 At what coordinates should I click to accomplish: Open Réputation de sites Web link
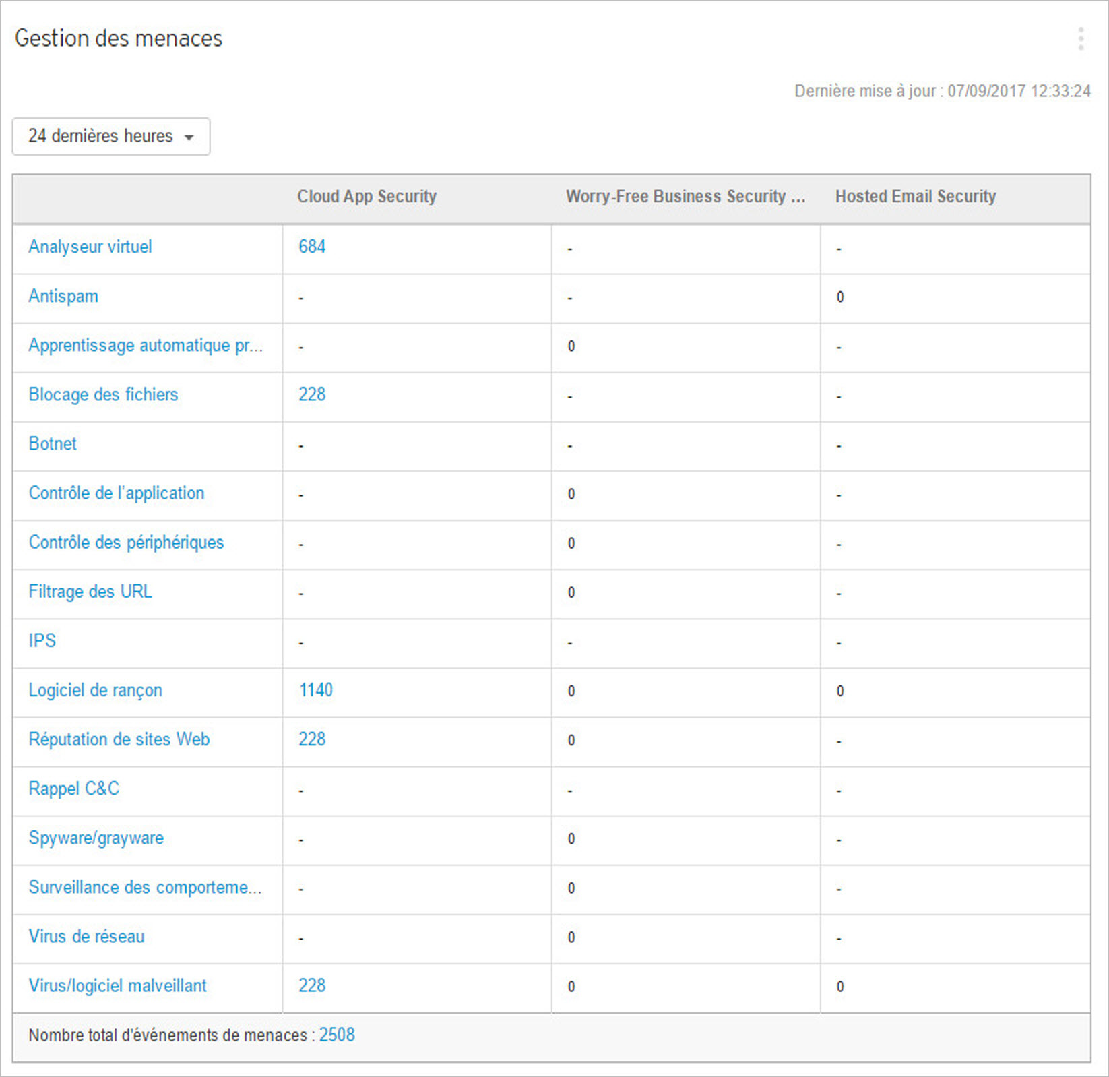coord(119,739)
